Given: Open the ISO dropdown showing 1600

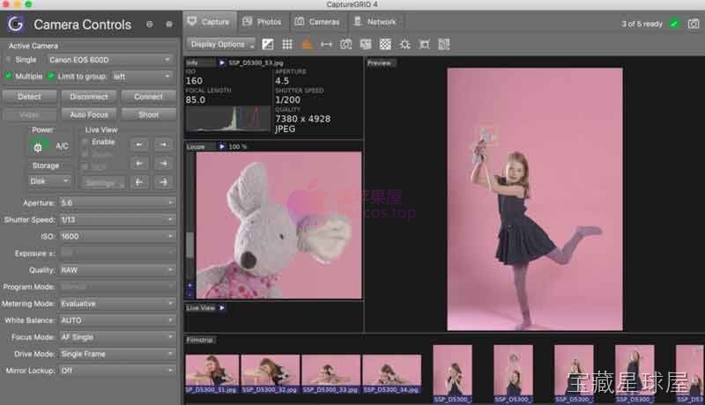Looking at the screenshot, I should (117, 236).
